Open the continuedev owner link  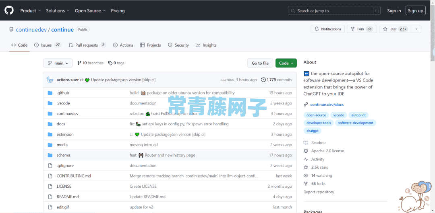[x=31, y=30]
